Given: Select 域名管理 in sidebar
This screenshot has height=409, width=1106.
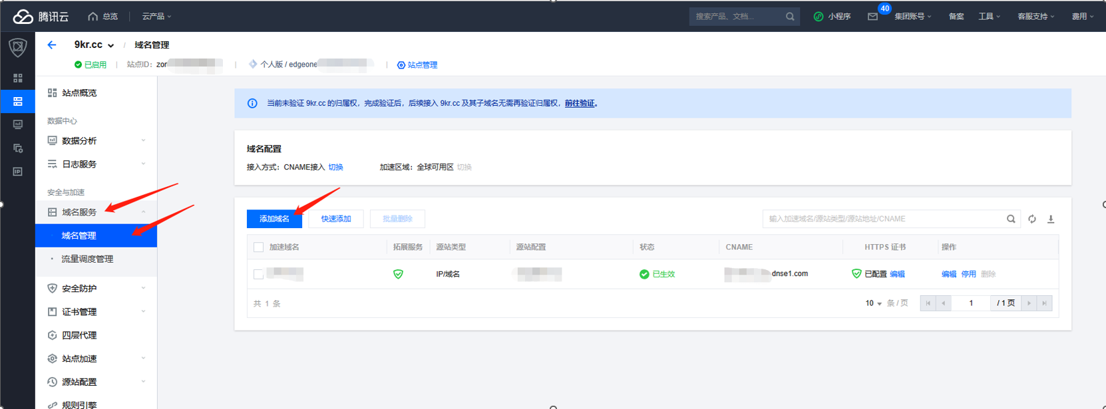Looking at the screenshot, I should tap(96, 235).
